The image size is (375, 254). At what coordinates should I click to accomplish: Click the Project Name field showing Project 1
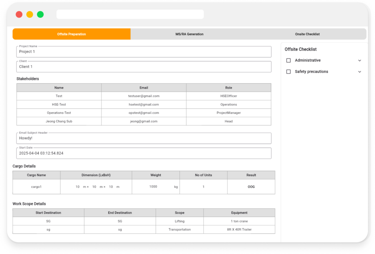click(144, 51)
